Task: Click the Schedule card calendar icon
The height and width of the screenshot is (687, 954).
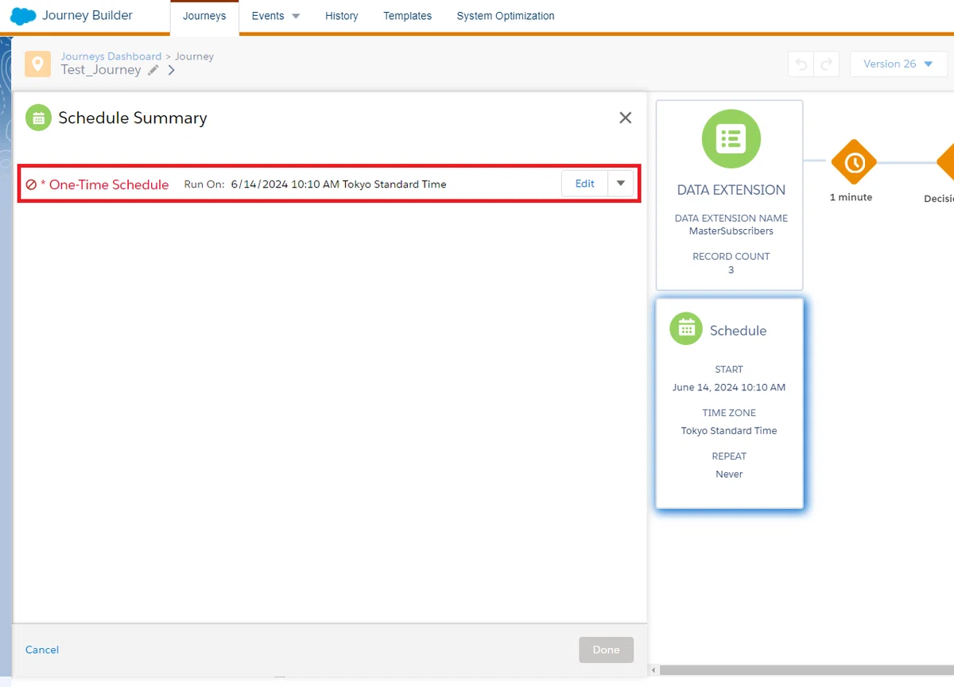Action: 686,328
